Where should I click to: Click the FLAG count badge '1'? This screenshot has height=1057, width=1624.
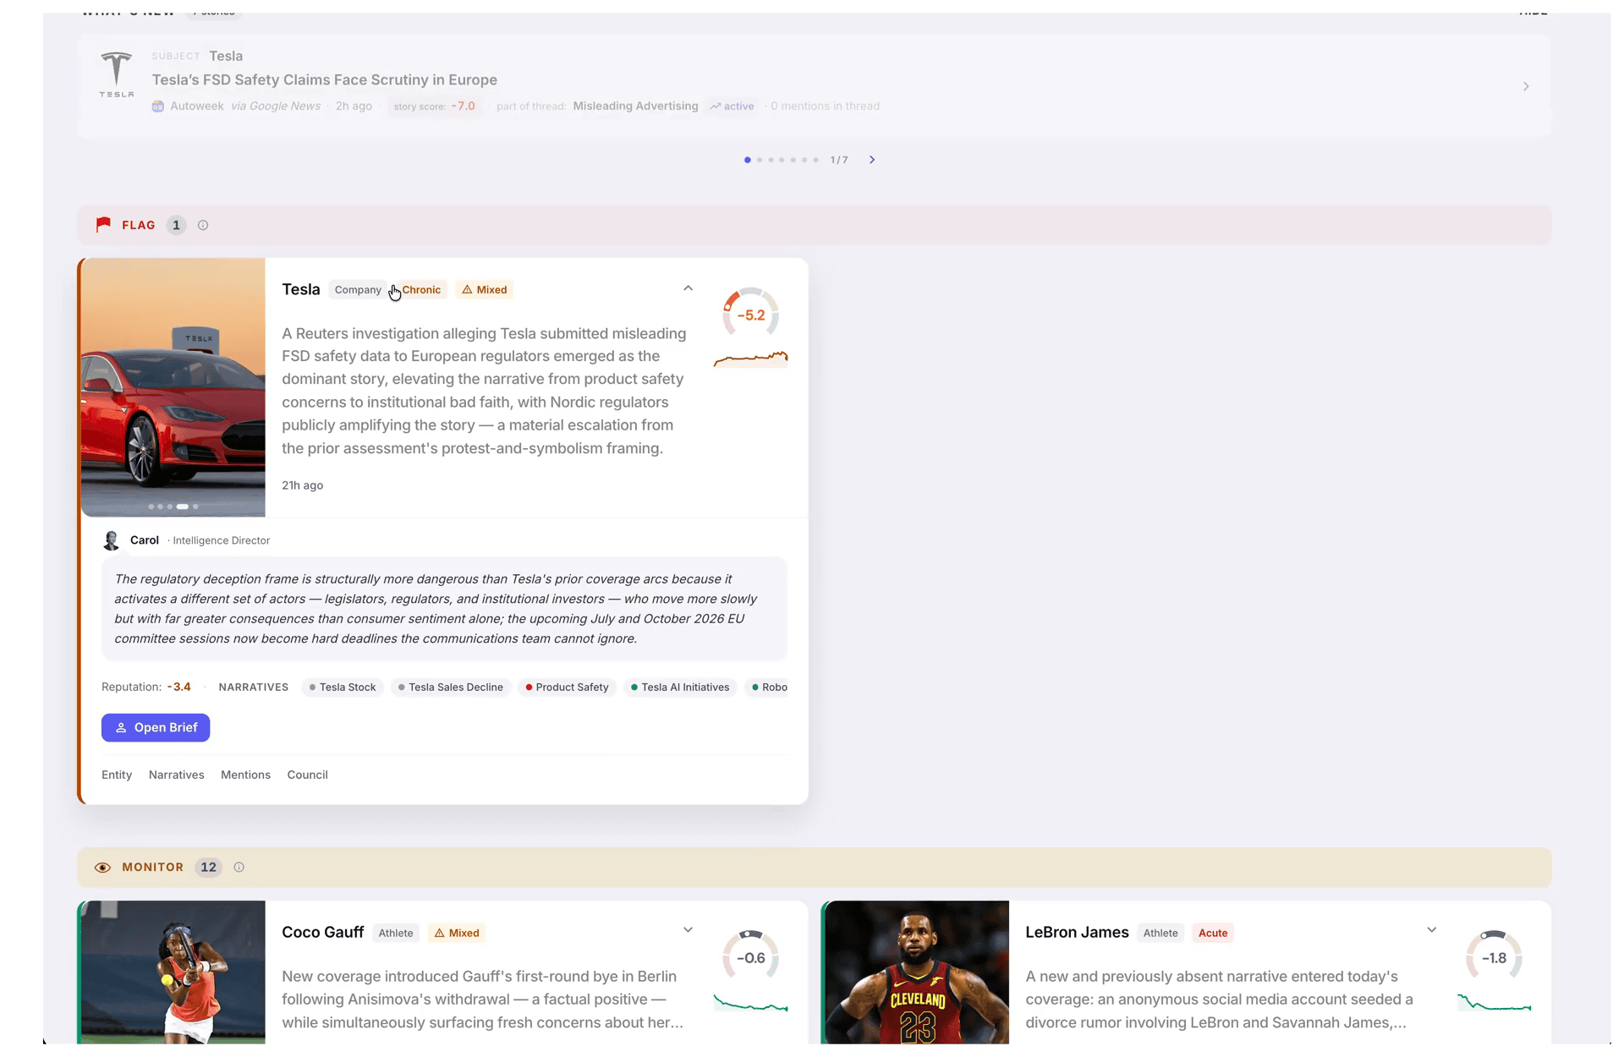pyautogui.click(x=176, y=226)
